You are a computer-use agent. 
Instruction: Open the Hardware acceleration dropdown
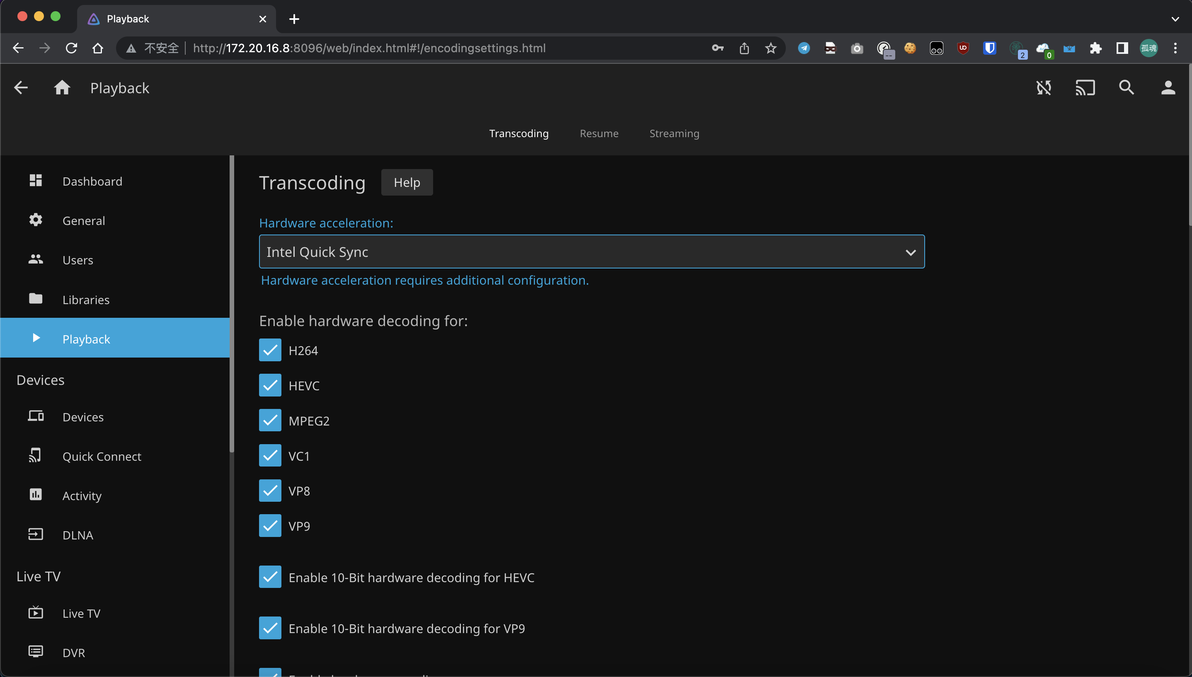[591, 252]
